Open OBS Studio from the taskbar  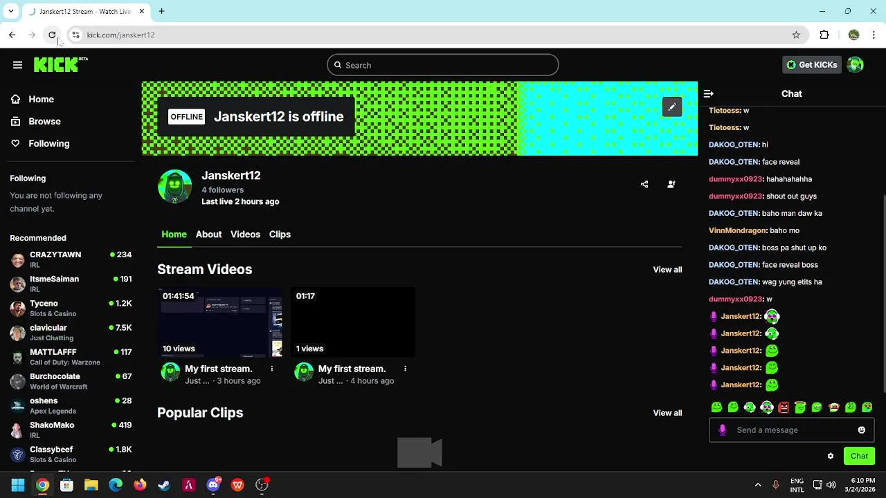(262, 485)
